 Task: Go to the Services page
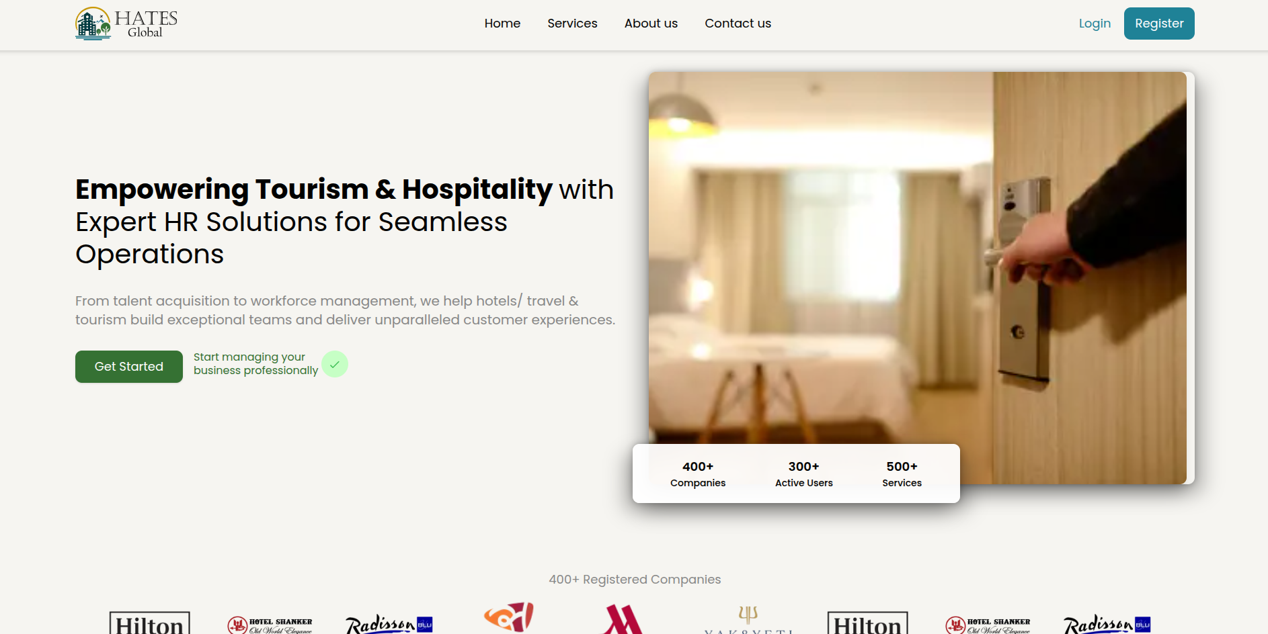point(572,24)
